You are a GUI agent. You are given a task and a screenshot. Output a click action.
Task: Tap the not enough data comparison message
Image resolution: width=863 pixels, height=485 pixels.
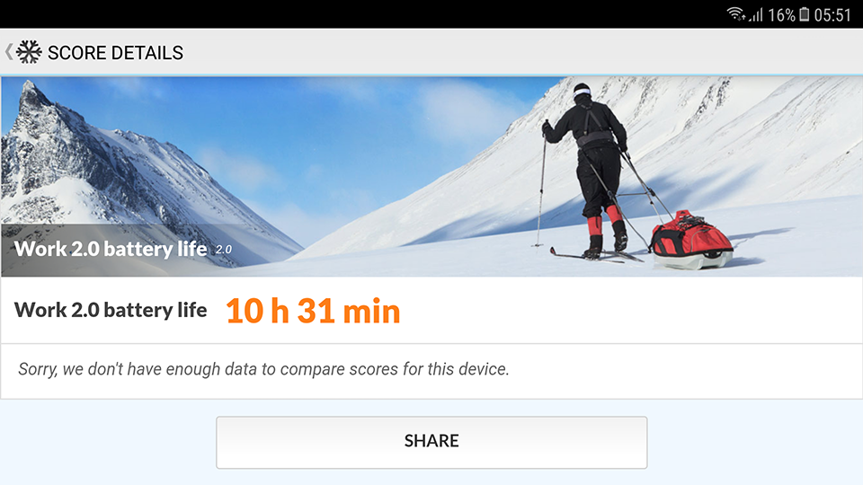tap(263, 369)
